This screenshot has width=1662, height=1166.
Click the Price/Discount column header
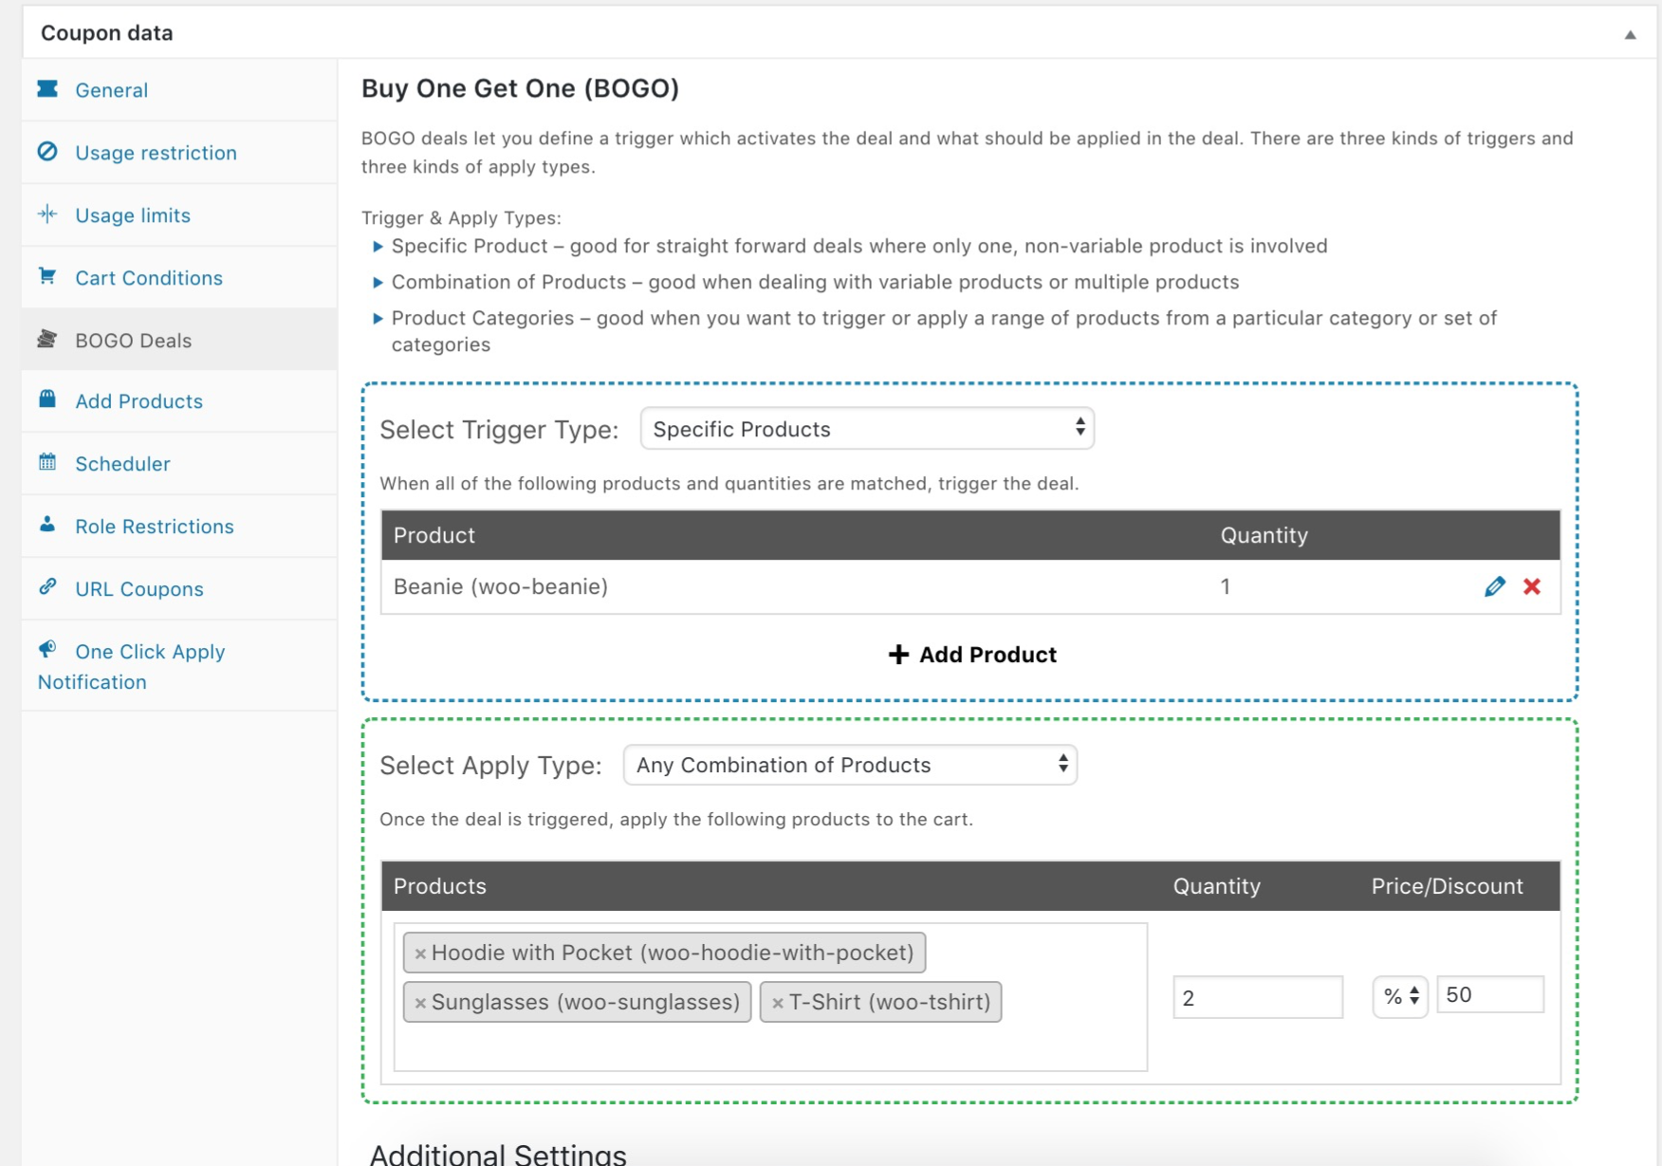coord(1447,886)
